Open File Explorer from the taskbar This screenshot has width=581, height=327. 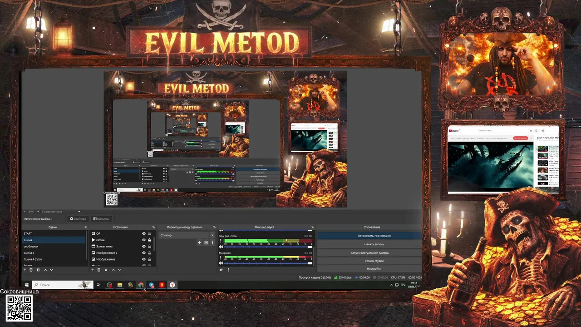coord(120,285)
